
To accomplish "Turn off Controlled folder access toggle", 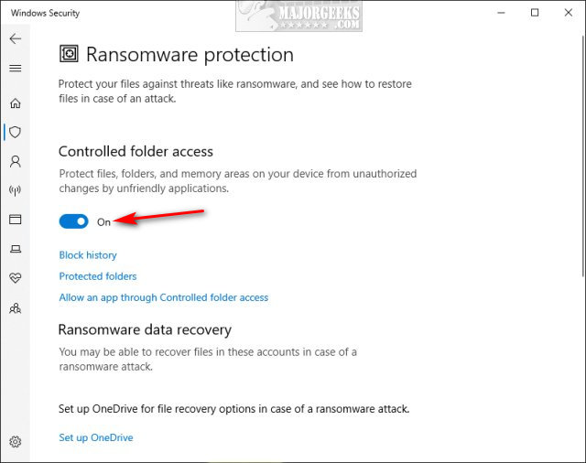I will click(x=74, y=221).
